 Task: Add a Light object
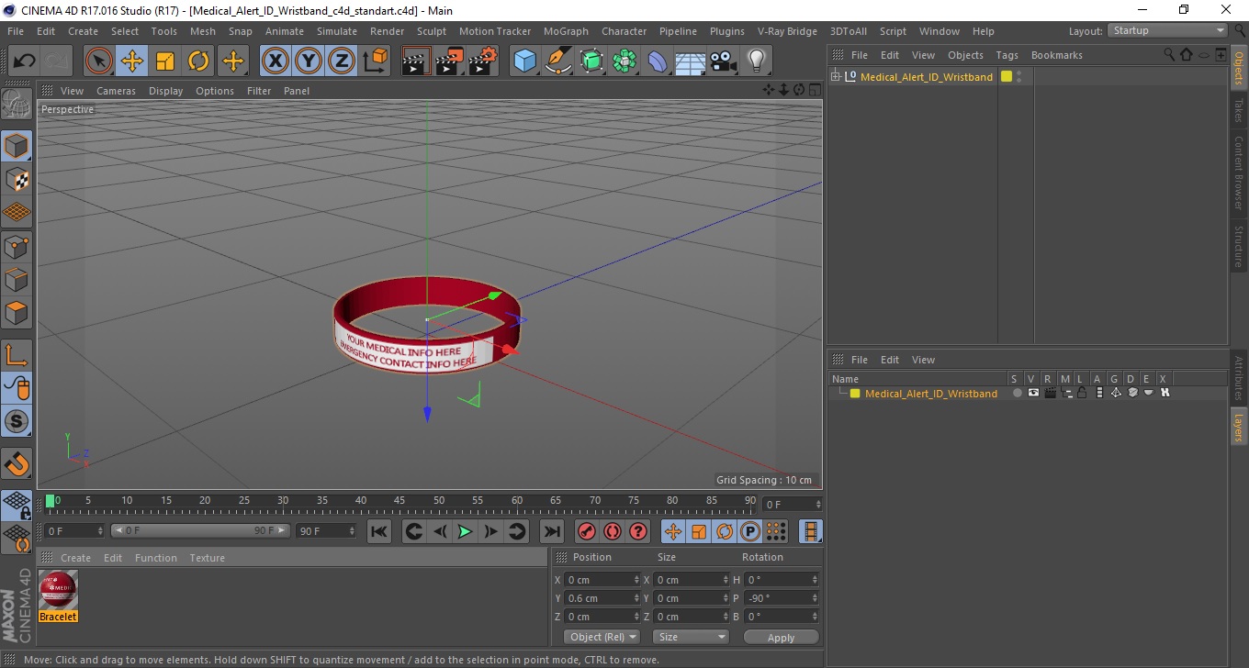click(x=756, y=61)
